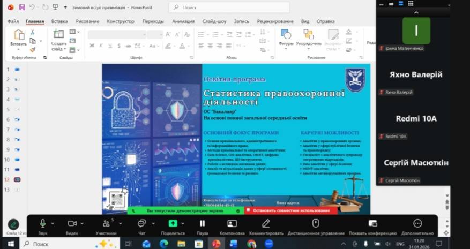The image size is (470, 249).
Task: Expand video options arrow next to Видео
Action: point(82,223)
